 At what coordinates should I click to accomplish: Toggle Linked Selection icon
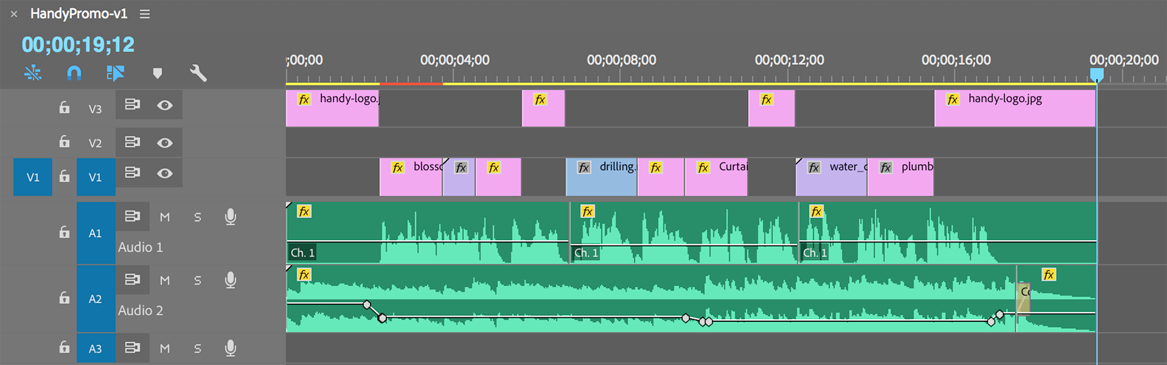tap(115, 73)
